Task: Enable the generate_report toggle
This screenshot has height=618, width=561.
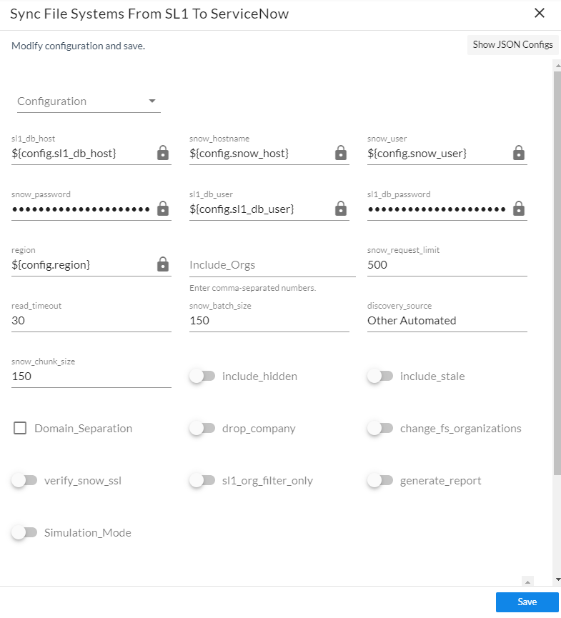Action: (x=380, y=481)
